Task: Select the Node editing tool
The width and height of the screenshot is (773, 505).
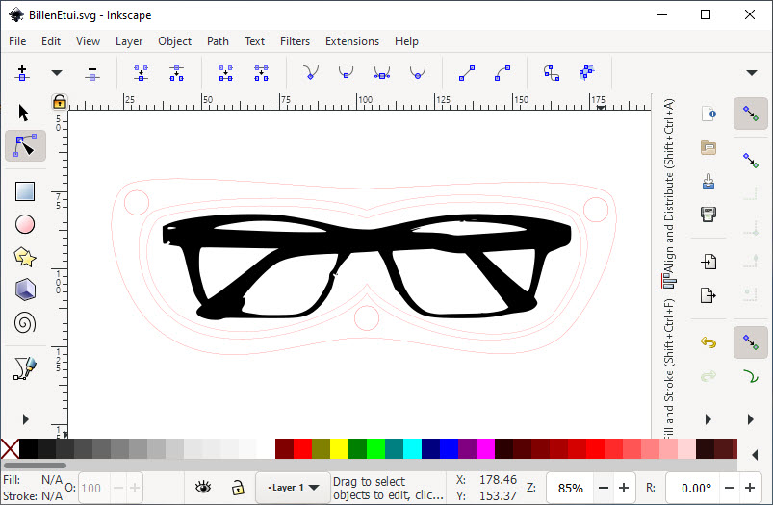Action: pos(25,146)
